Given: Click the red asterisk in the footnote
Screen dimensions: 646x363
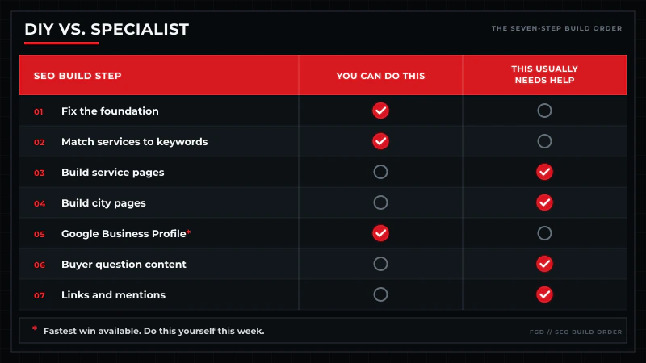Looking at the screenshot, I should [35, 328].
